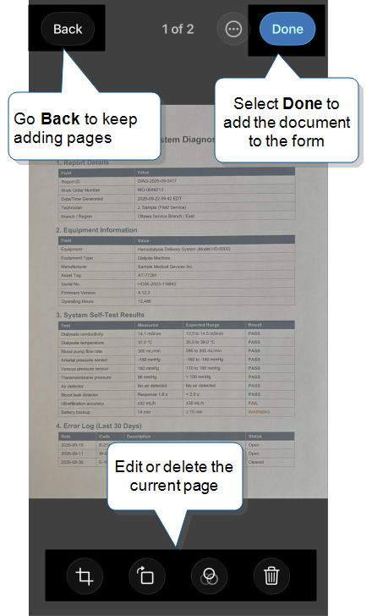Tap the Back button
This screenshot has width=372, height=616.
tap(68, 29)
